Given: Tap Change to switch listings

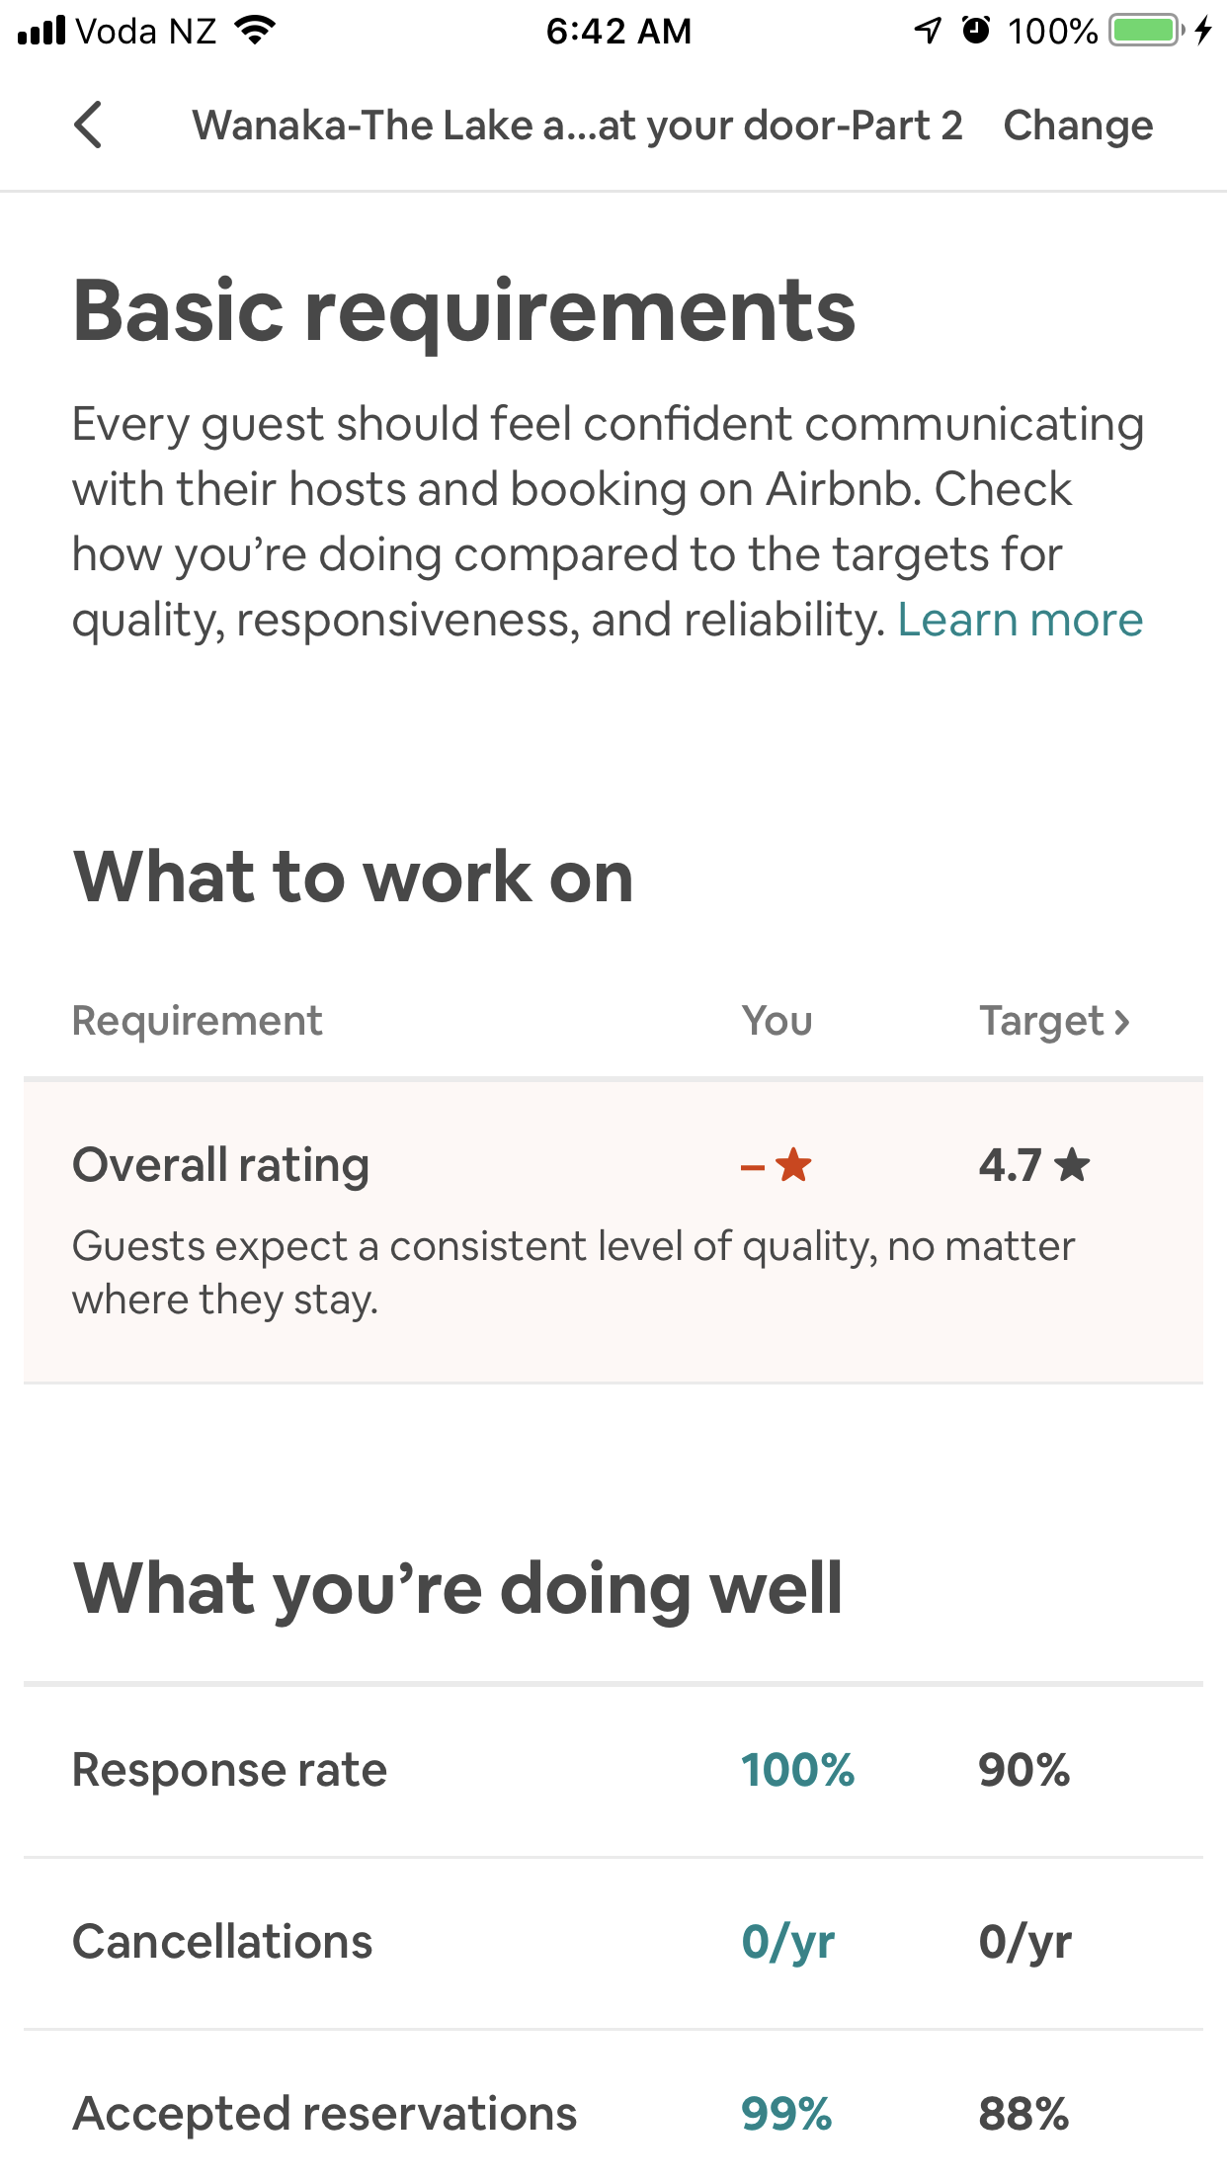Looking at the screenshot, I should (x=1077, y=125).
